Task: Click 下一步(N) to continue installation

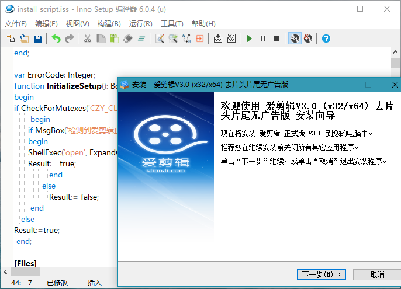Action: point(322,274)
